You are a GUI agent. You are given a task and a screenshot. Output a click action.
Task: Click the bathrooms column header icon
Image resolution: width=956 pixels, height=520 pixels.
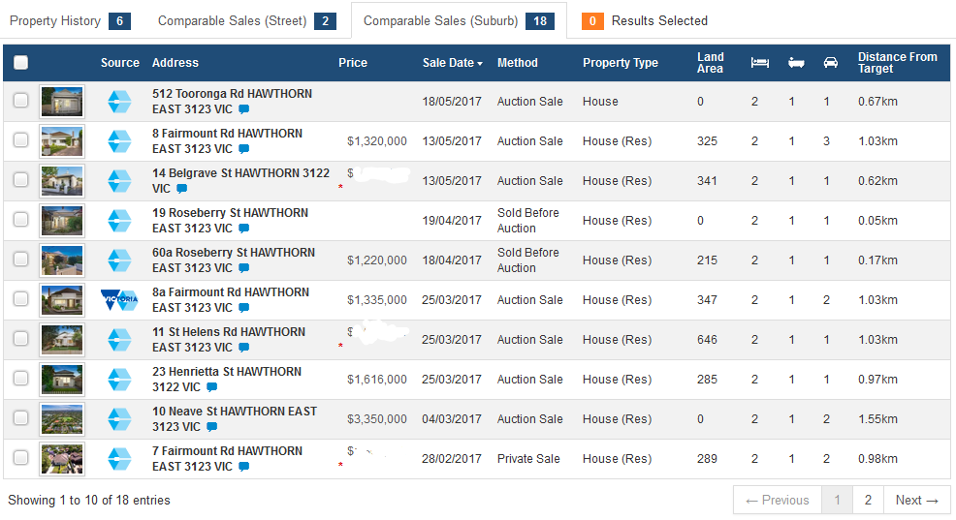[x=795, y=63]
